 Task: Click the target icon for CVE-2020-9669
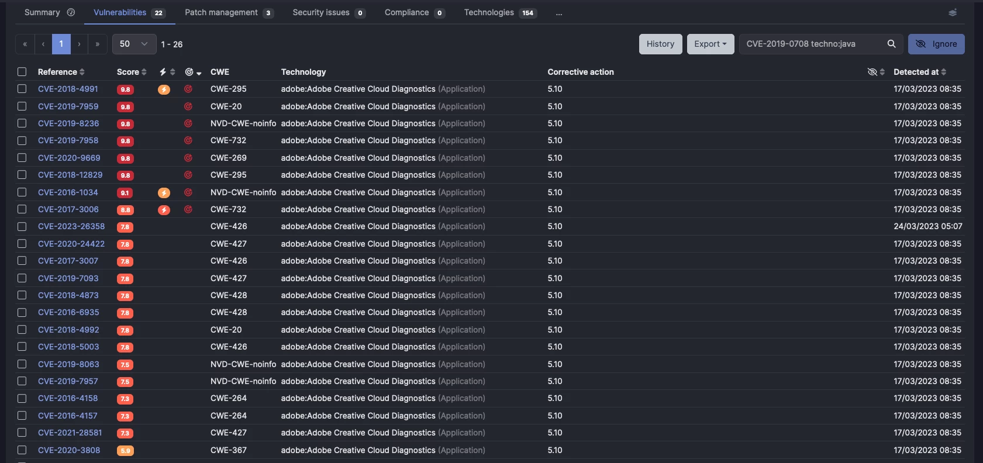[188, 158]
